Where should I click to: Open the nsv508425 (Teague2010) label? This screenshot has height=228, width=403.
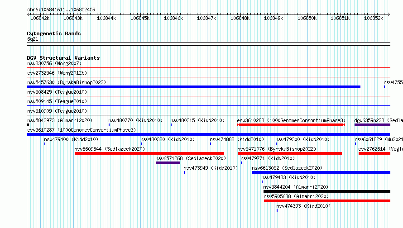pos(57,92)
